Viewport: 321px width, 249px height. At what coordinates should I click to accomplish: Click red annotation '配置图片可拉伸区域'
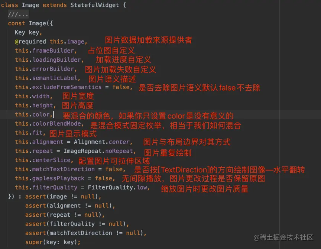tap(114, 161)
